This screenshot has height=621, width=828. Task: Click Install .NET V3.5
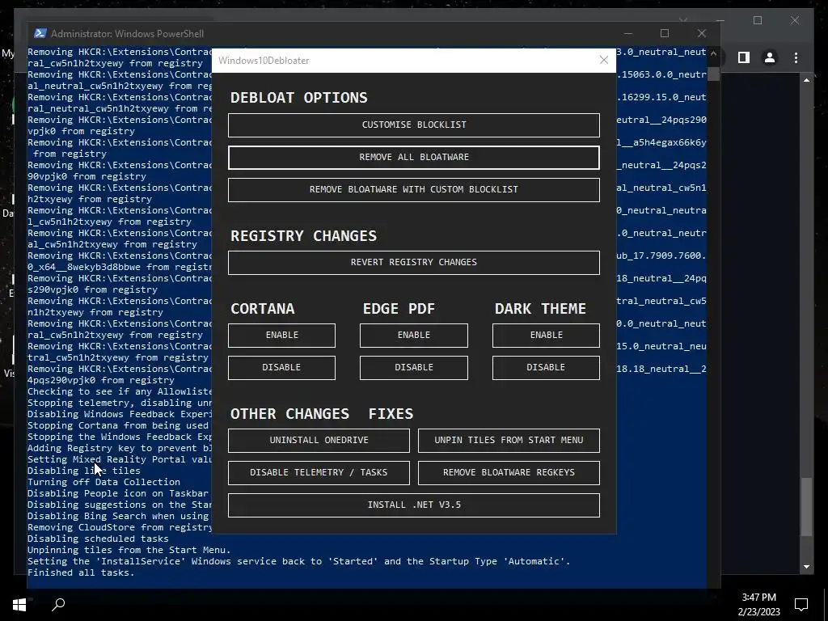(x=413, y=505)
